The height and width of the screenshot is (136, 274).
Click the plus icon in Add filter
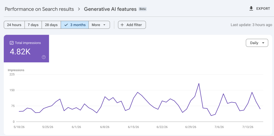click(122, 25)
